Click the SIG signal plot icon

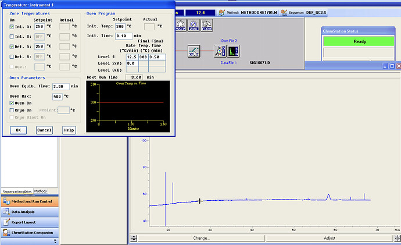point(233,51)
